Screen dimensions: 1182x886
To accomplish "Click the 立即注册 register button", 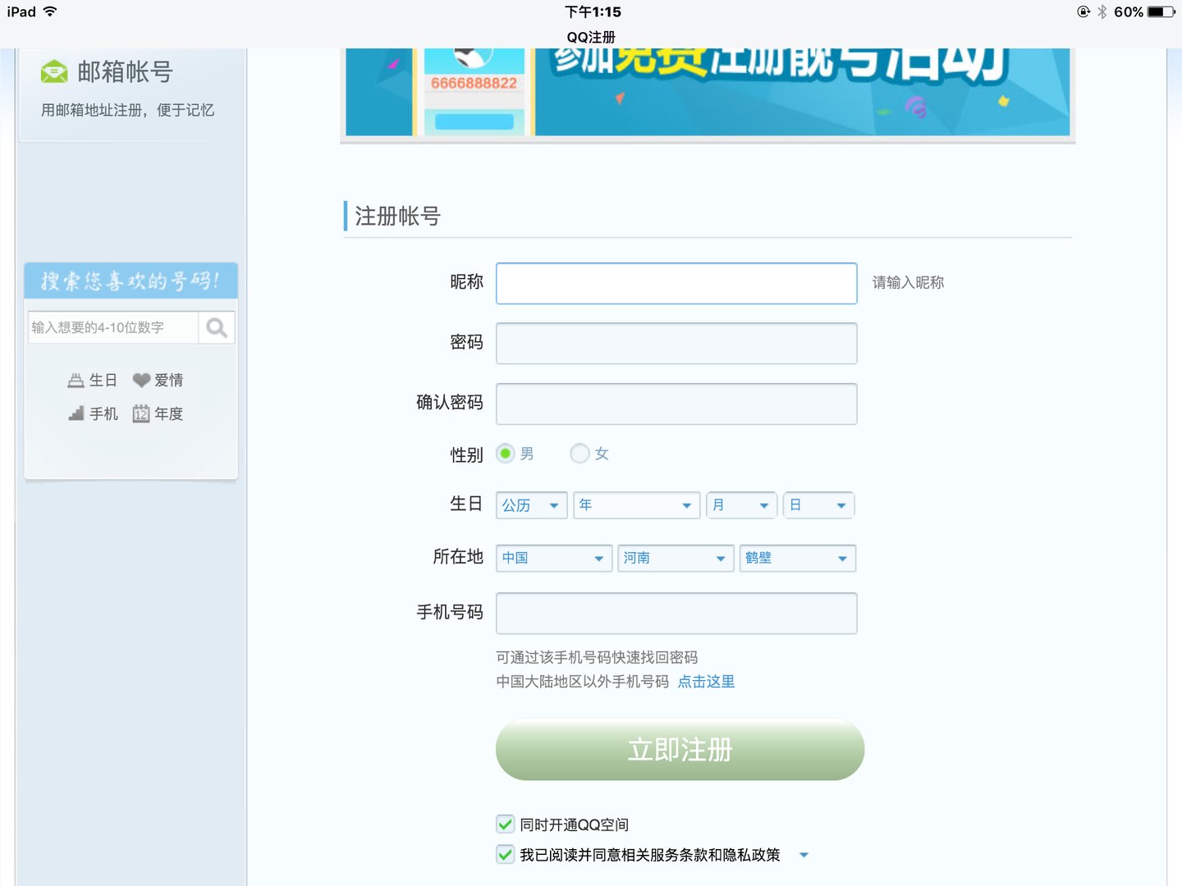I will coord(679,749).
